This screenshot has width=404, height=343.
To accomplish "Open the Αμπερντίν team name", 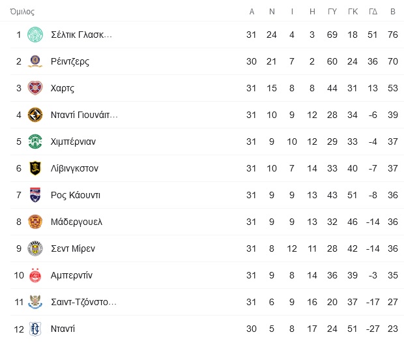I will pyautogui.click(x=72, y=275).
